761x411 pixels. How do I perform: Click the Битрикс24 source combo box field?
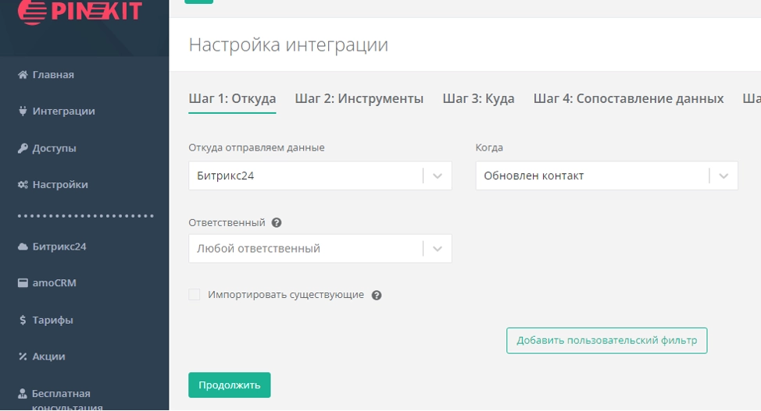tap(320, 176)
